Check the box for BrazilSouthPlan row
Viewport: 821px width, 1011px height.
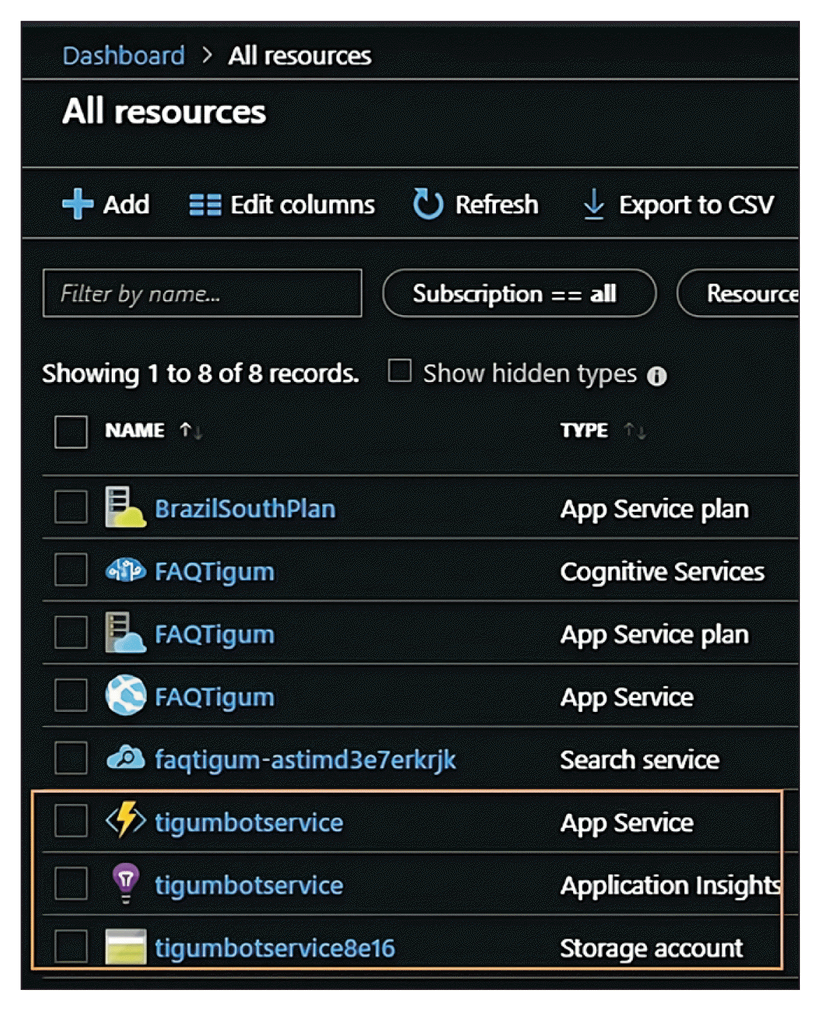coord(71,507)
